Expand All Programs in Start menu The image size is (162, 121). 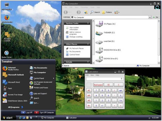pyautogui.click(x=15, y=107)
